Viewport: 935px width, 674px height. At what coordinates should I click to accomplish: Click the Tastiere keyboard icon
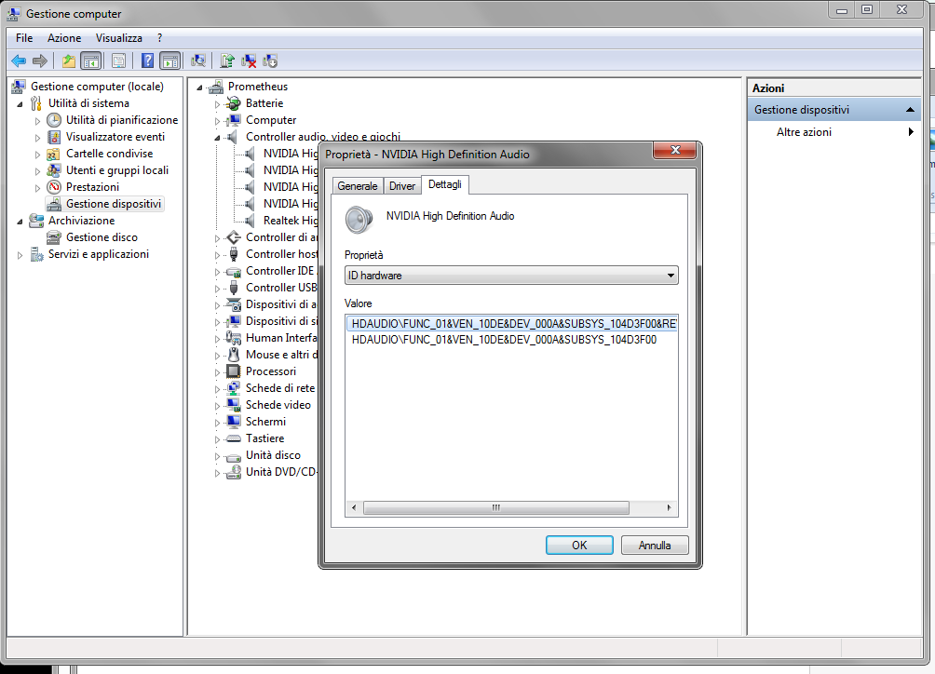233,438
